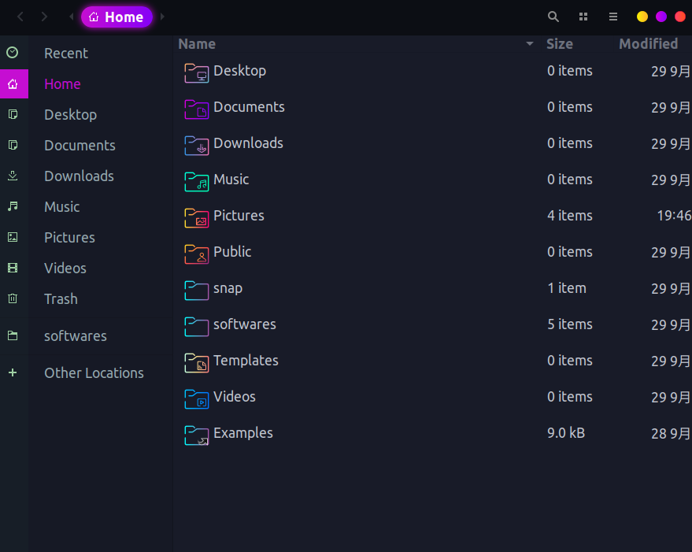Click the Examples name in list
The height and width of the screenshot is (552, 692).
pos(243,433)
